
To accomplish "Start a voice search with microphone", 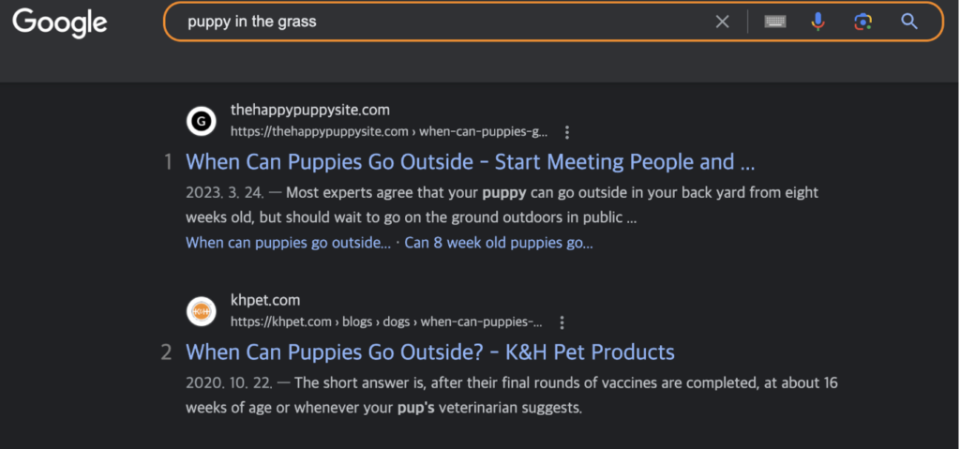I will pyautogui.click(x=817, y=22).
